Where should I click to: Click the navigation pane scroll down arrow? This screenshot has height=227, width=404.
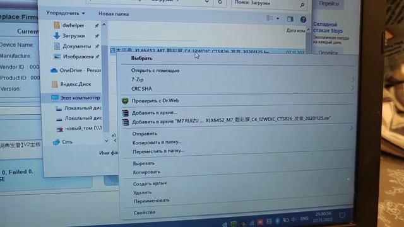click(106, 141)
